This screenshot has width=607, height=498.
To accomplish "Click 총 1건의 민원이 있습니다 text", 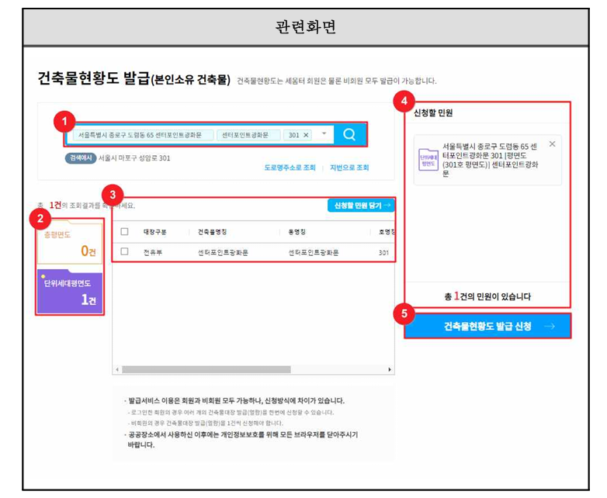I will pyautogui.click(x=487, y=296).
